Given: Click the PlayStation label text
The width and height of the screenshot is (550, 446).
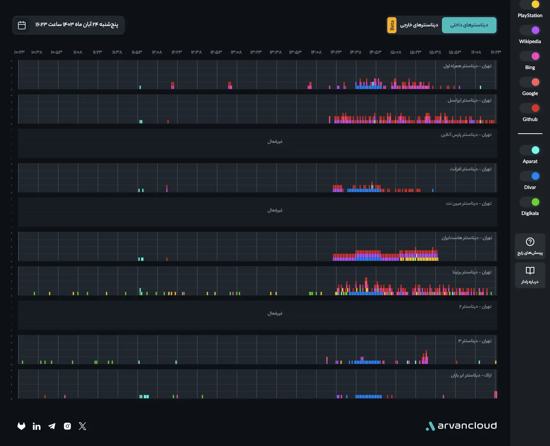Looking at the screenshot, I should tap(530, 16).
